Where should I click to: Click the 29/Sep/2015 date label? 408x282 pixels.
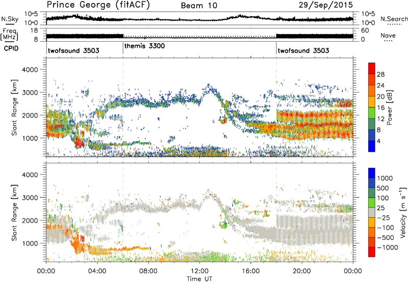click(x=325, y=5)
